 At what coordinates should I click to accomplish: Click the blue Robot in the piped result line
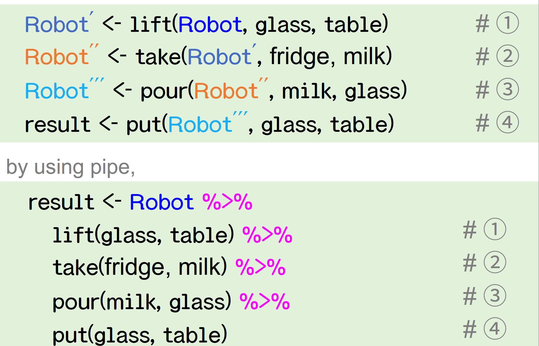(162, 202)
